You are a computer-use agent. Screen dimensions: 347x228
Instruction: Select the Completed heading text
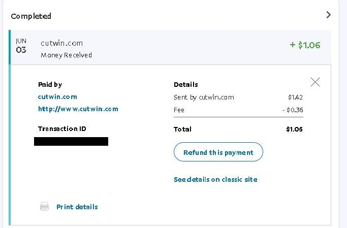coord(31,16)
